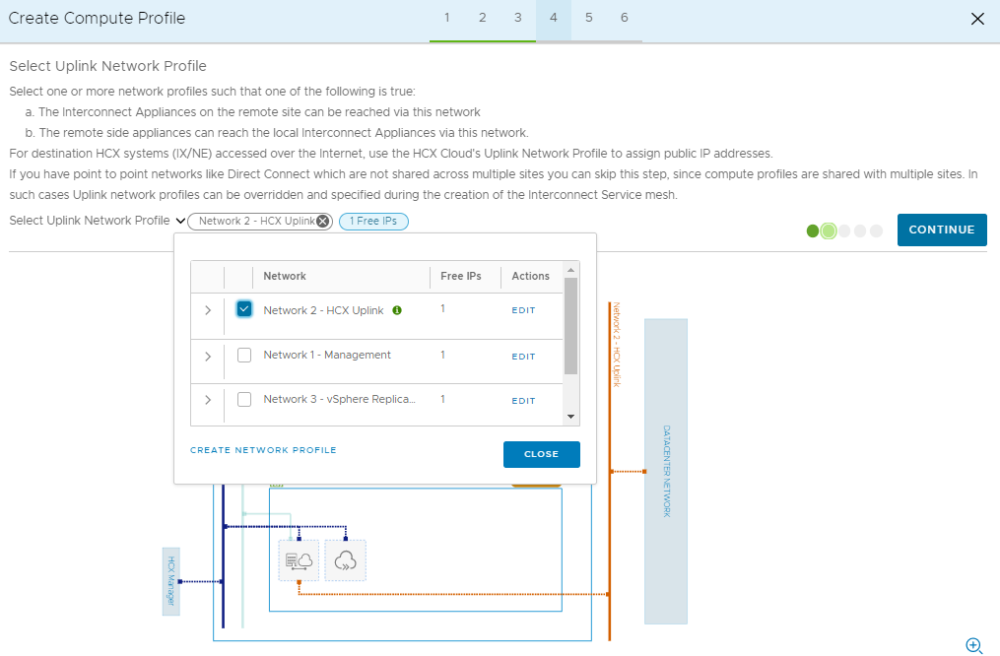This screenshot has width=1000, height=656.
Task: Click network list scrollbar down arrow
Action: (x=570, y=417)
